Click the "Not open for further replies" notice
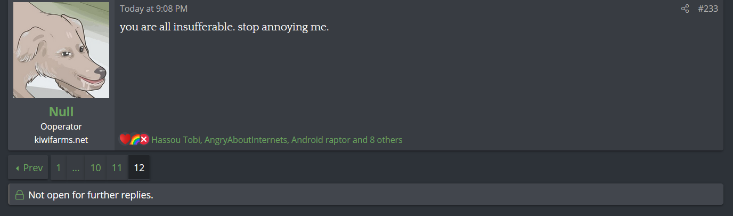This screenshot has width=733, height=216. click(91, 195)
